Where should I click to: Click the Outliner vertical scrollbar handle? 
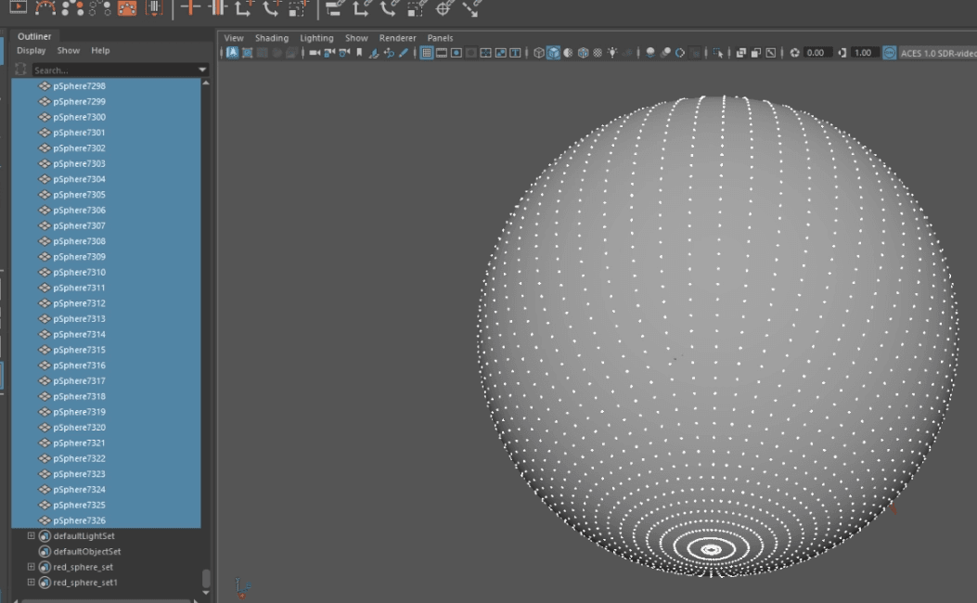pyautogui.click(x=206, y=577)
